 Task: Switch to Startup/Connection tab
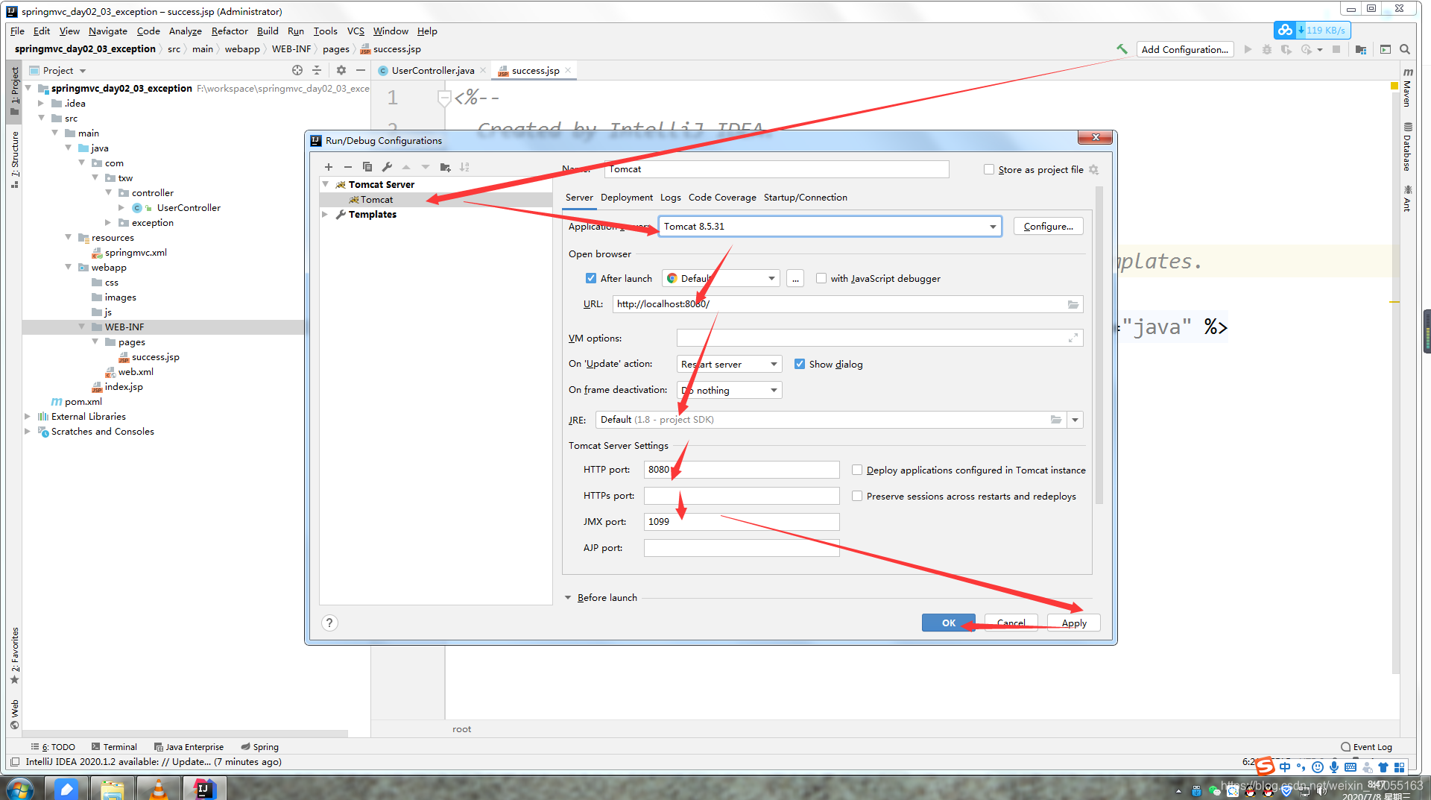[x=806, y=198]
